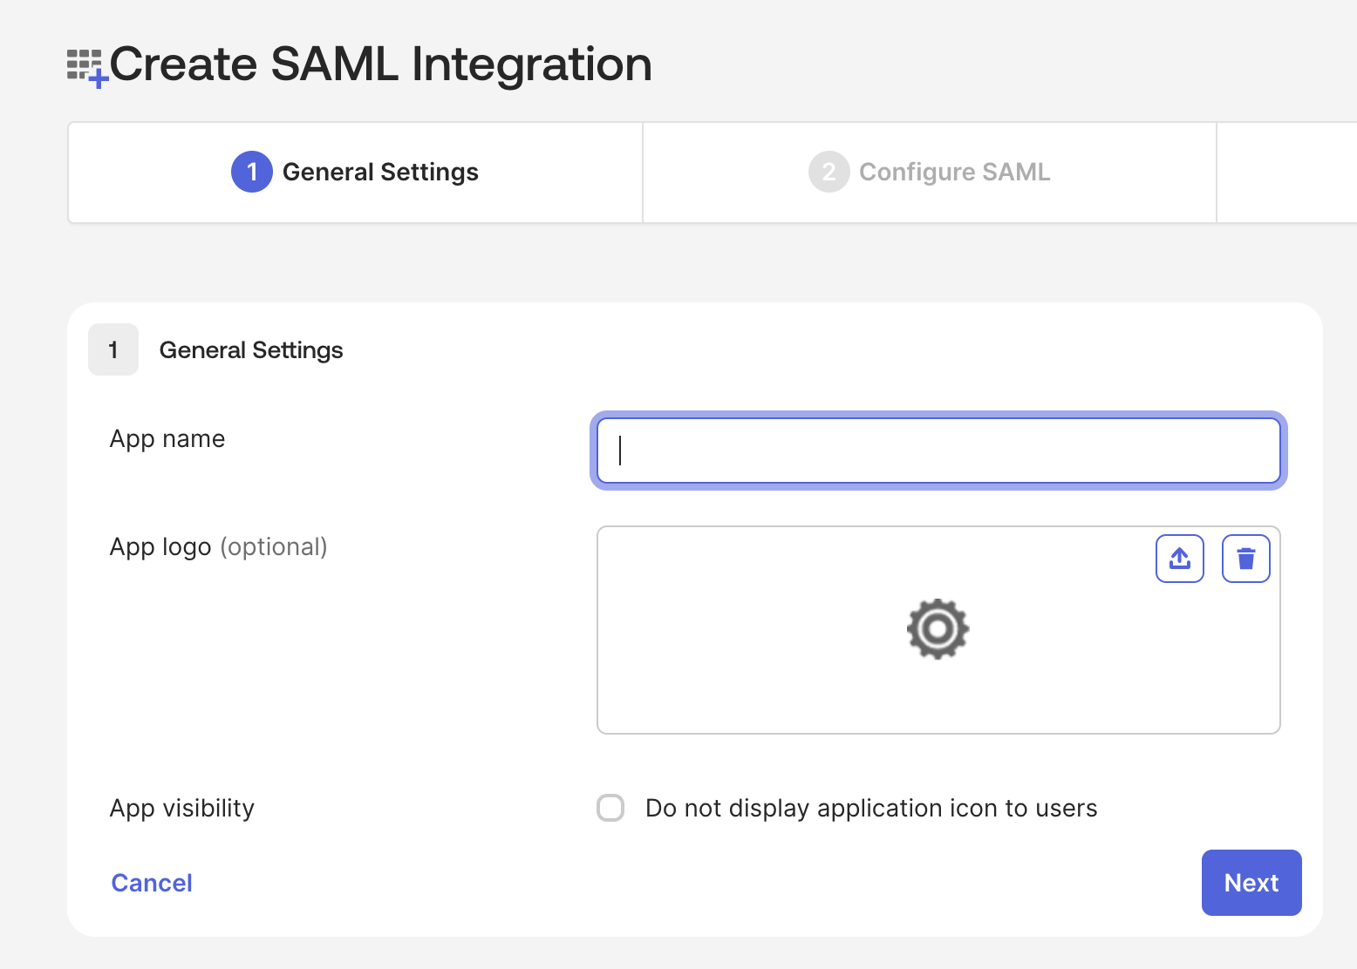1357x969 pixels.
Task: Click the upload icon to add an app logo
Action: coord(1179,558)
